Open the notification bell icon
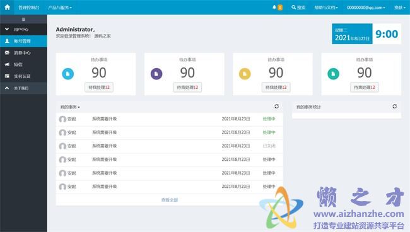Image resolution: width=410 pixels, height=232 pixels. (274, 7)
